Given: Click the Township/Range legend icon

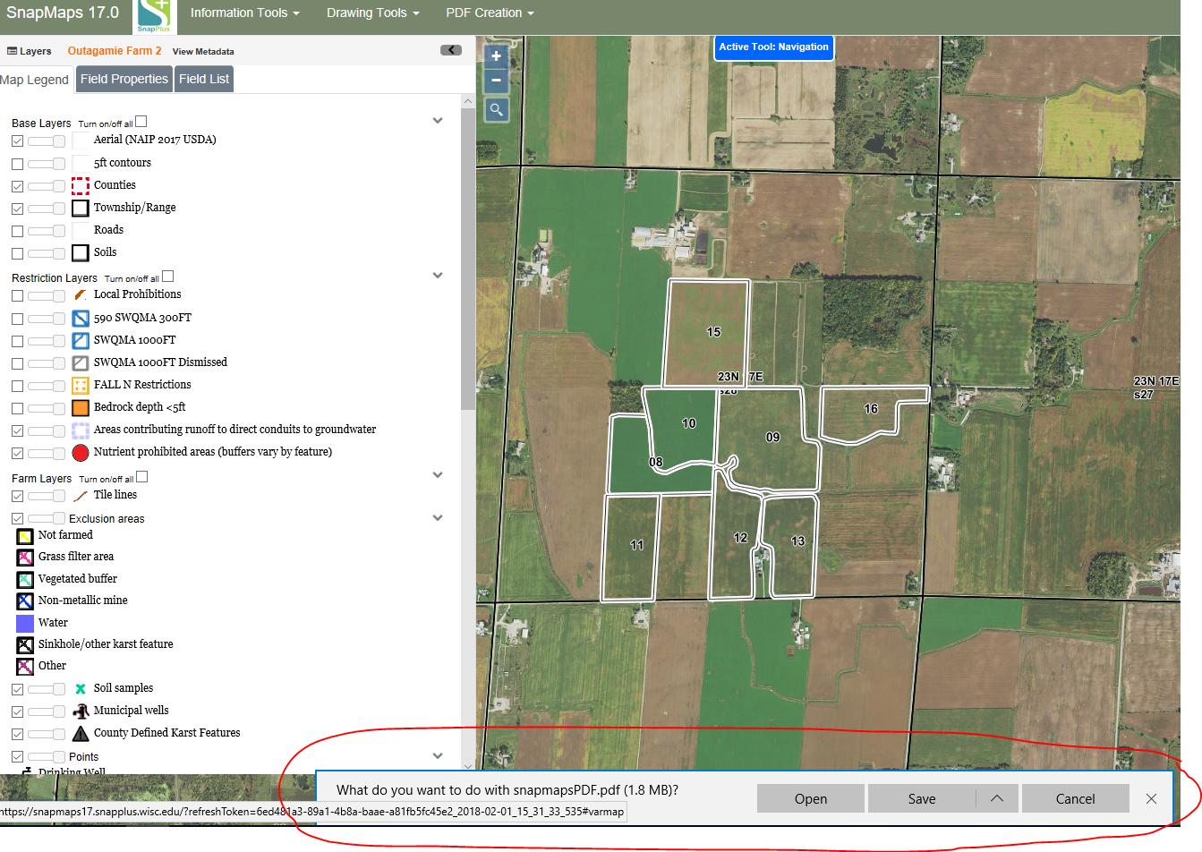Looking at the screenshot, I should click(x=81, y=208).
